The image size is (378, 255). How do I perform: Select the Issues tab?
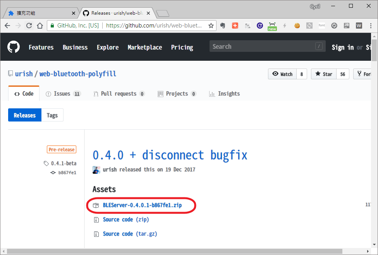64,94
